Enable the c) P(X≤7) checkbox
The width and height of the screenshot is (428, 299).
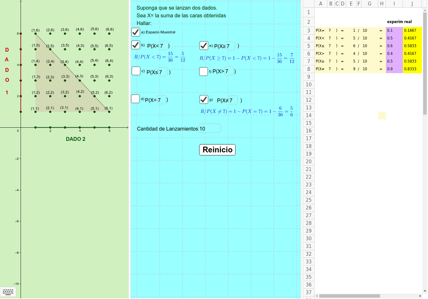(x=136, y=71)
